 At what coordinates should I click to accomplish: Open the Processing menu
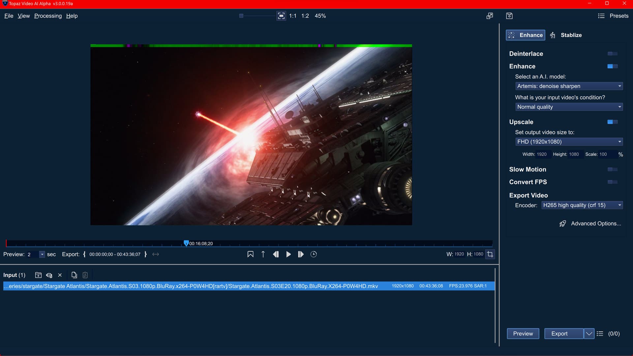point(48,16)
